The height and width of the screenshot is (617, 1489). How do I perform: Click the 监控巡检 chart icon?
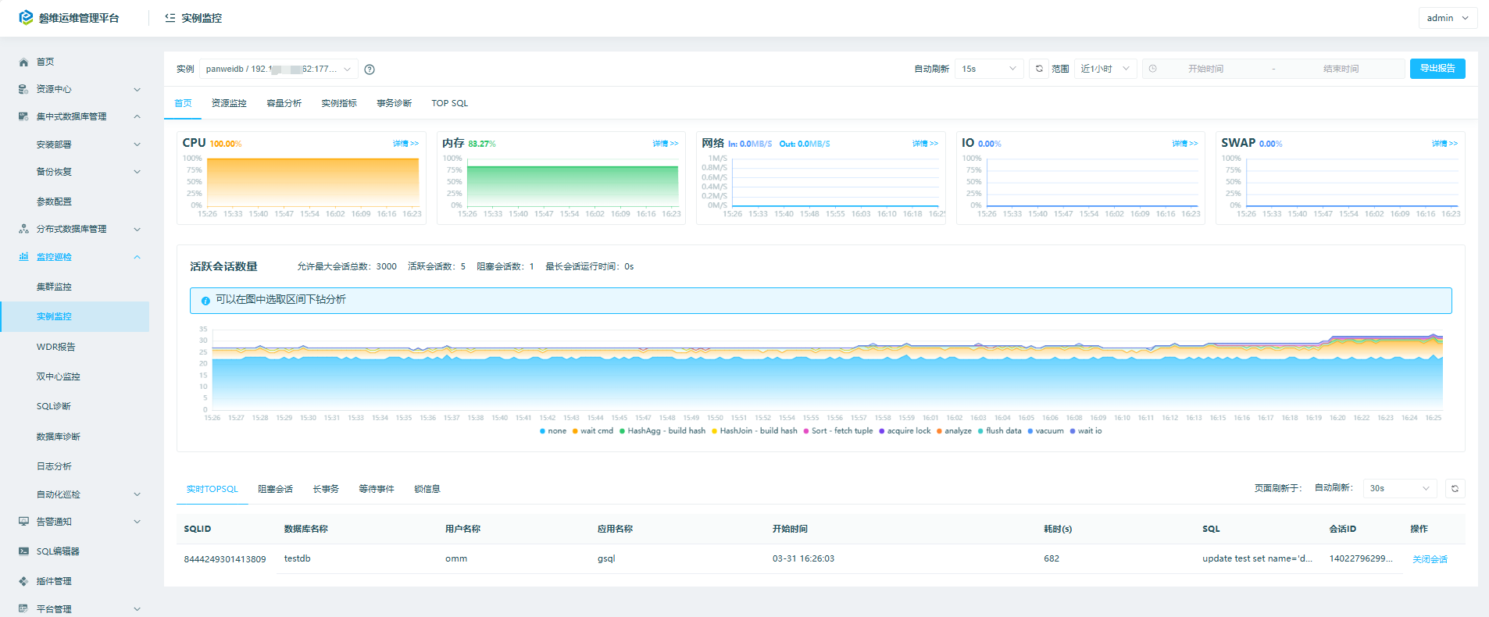click(23, 257)
